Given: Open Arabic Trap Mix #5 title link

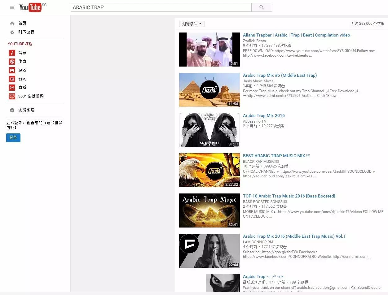Looking at the screenshot, I should [280, 76].
